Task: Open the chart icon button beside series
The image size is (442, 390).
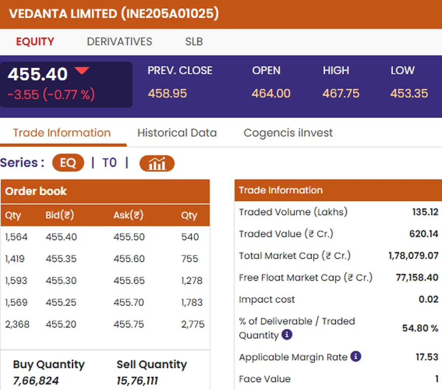Action: click(157, 163)
